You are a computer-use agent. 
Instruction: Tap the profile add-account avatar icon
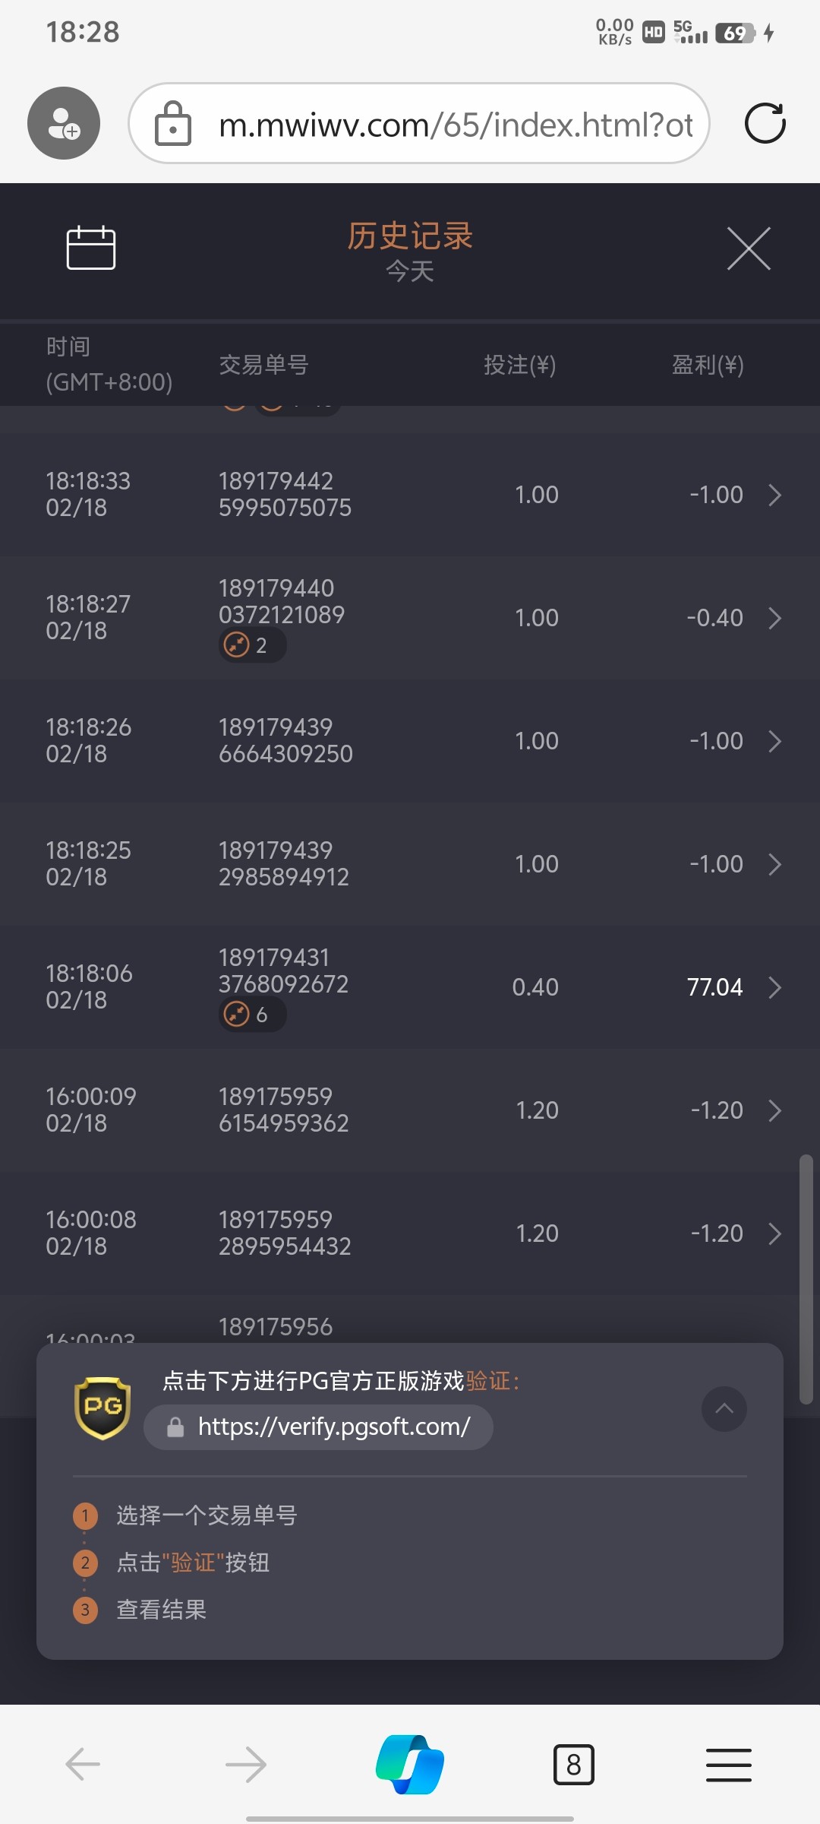64,123
